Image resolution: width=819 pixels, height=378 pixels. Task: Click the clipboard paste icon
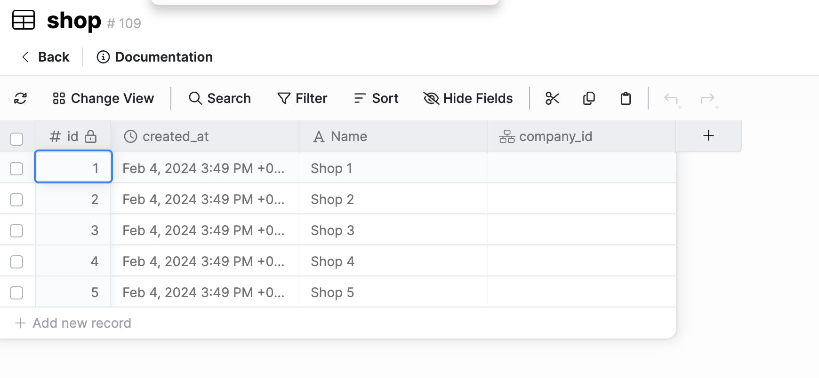pos(626,98)
